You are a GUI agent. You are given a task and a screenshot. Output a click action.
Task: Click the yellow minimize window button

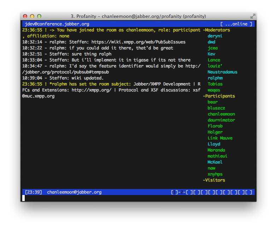point(32,16)
